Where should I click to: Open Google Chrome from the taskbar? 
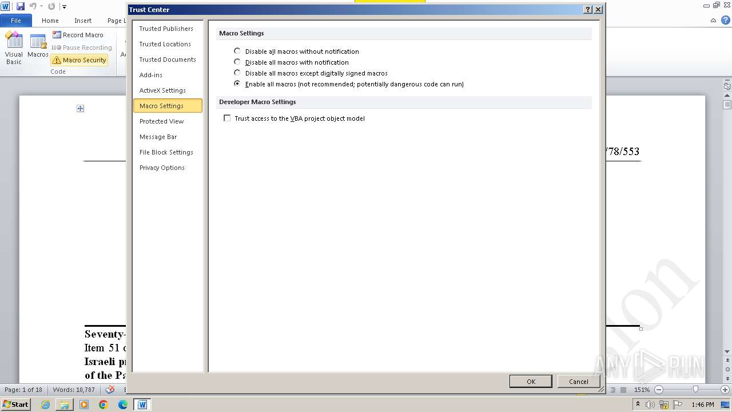tap(104, 405)
